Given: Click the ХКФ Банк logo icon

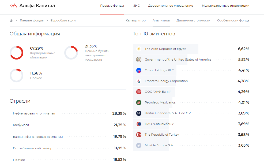Looking at the screenshot, I should click(139, 92).
